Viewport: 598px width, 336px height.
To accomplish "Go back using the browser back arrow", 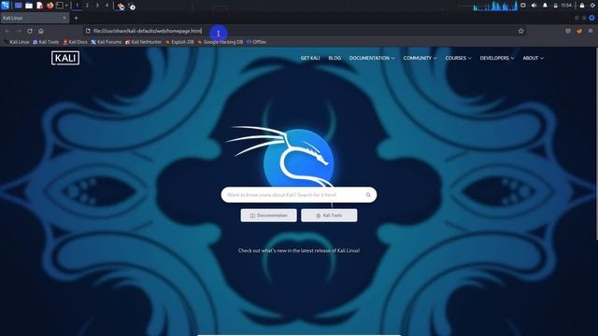I will pos(7,31).
